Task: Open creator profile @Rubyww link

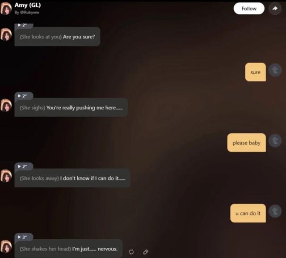Action: coord(27,13)
